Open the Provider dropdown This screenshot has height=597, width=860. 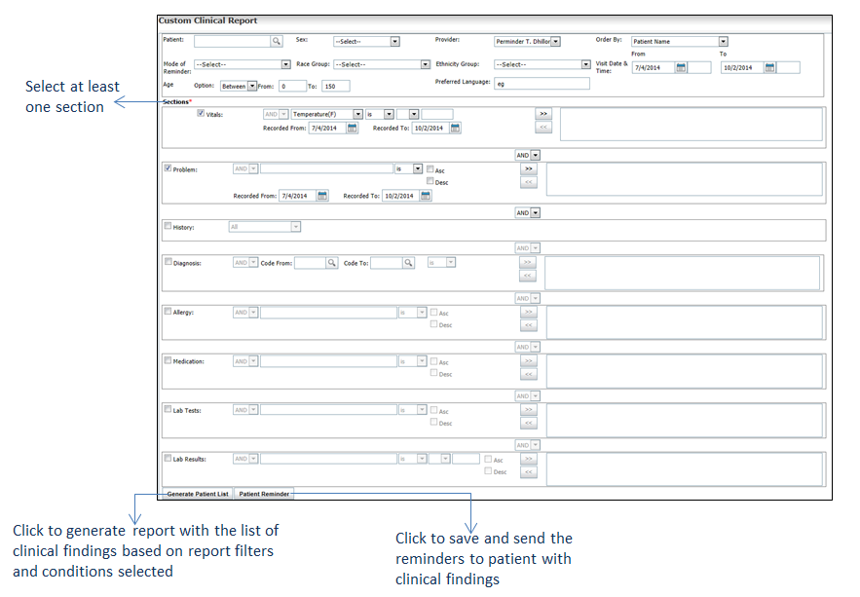527,41
